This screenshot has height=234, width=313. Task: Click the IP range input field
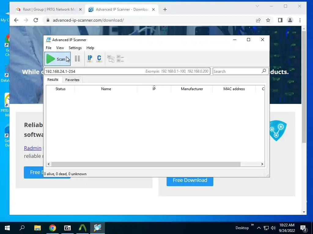tap(127, 71)
